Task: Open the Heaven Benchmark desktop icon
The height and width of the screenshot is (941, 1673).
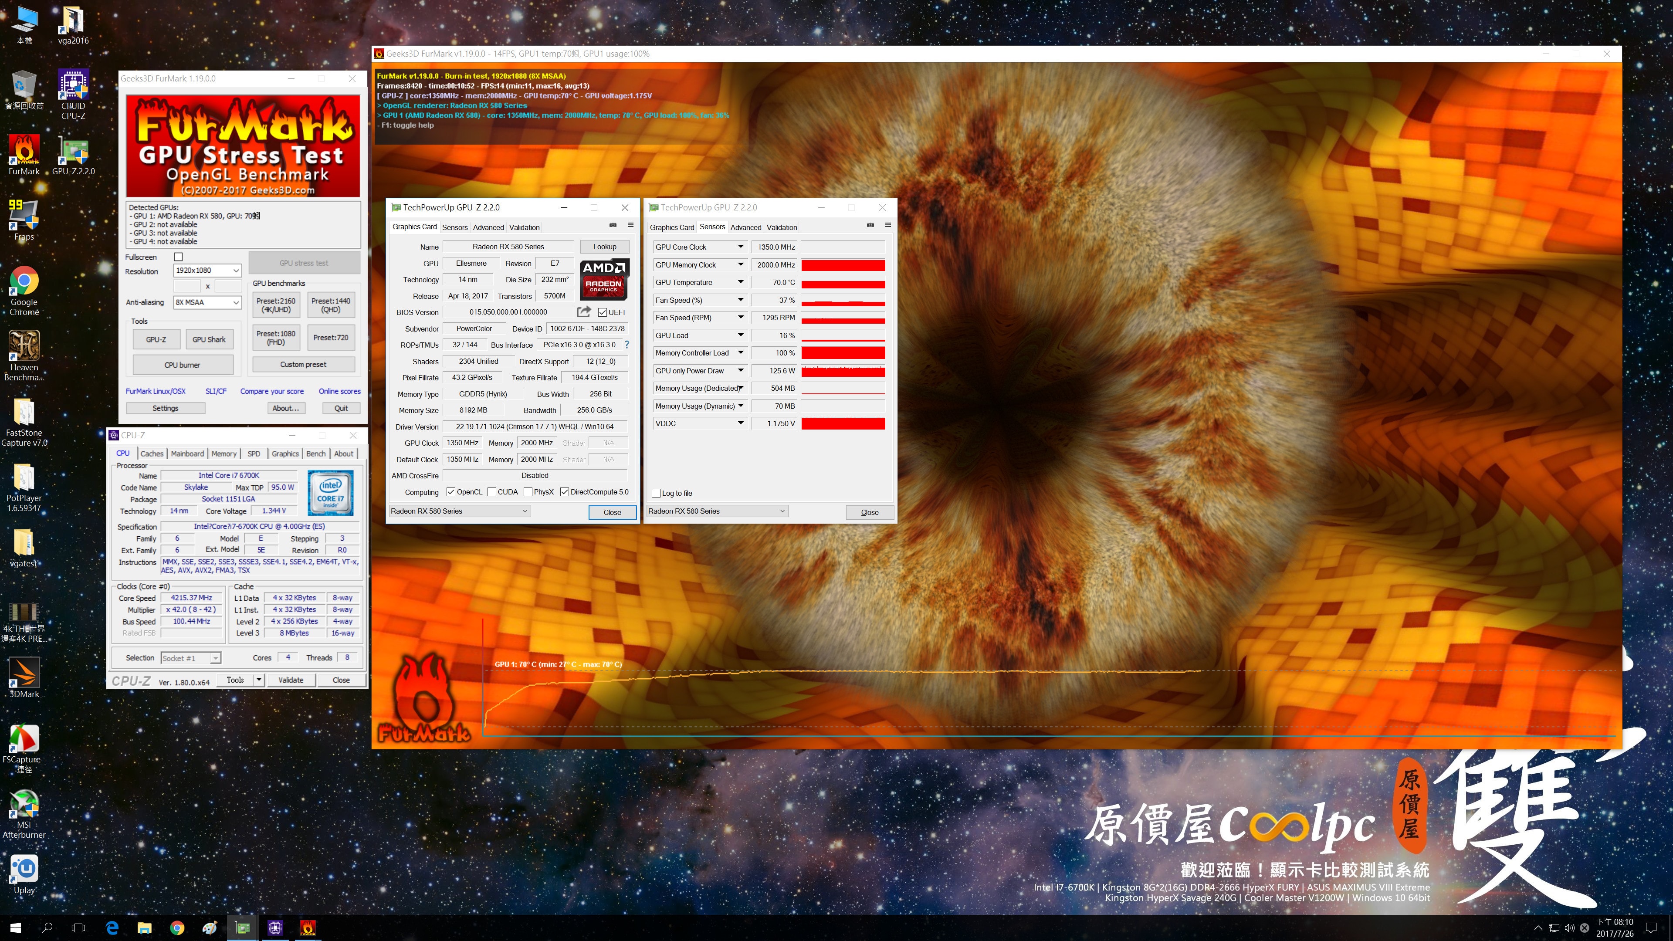Action: point(24,355)
